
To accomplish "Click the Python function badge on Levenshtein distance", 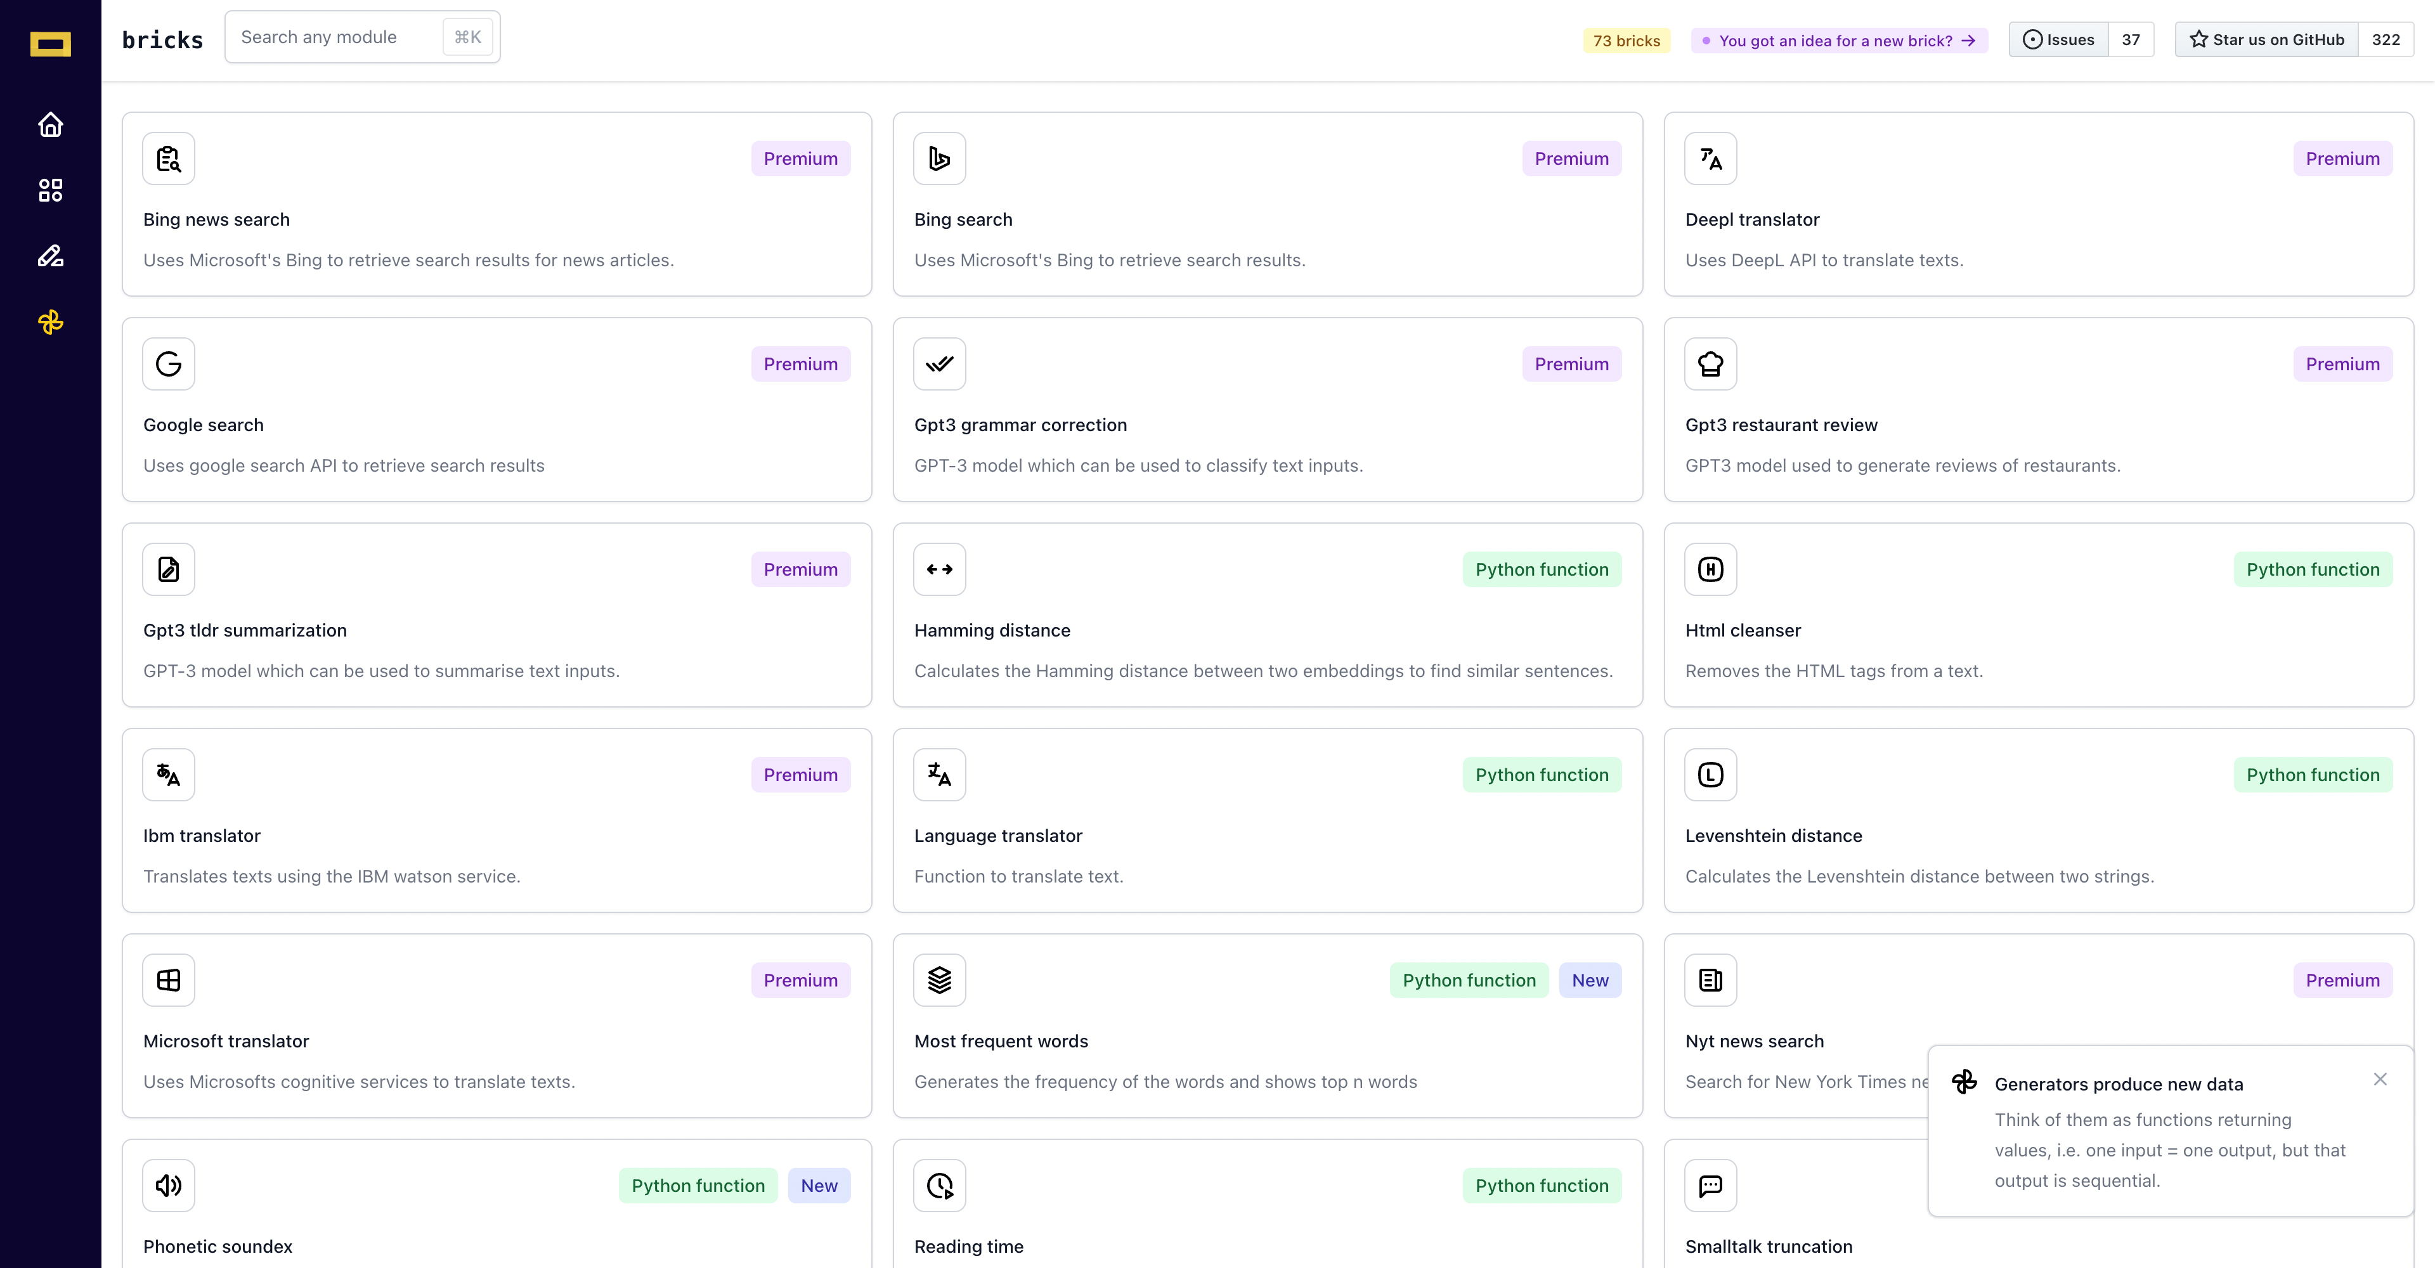I will point(2313,775).
